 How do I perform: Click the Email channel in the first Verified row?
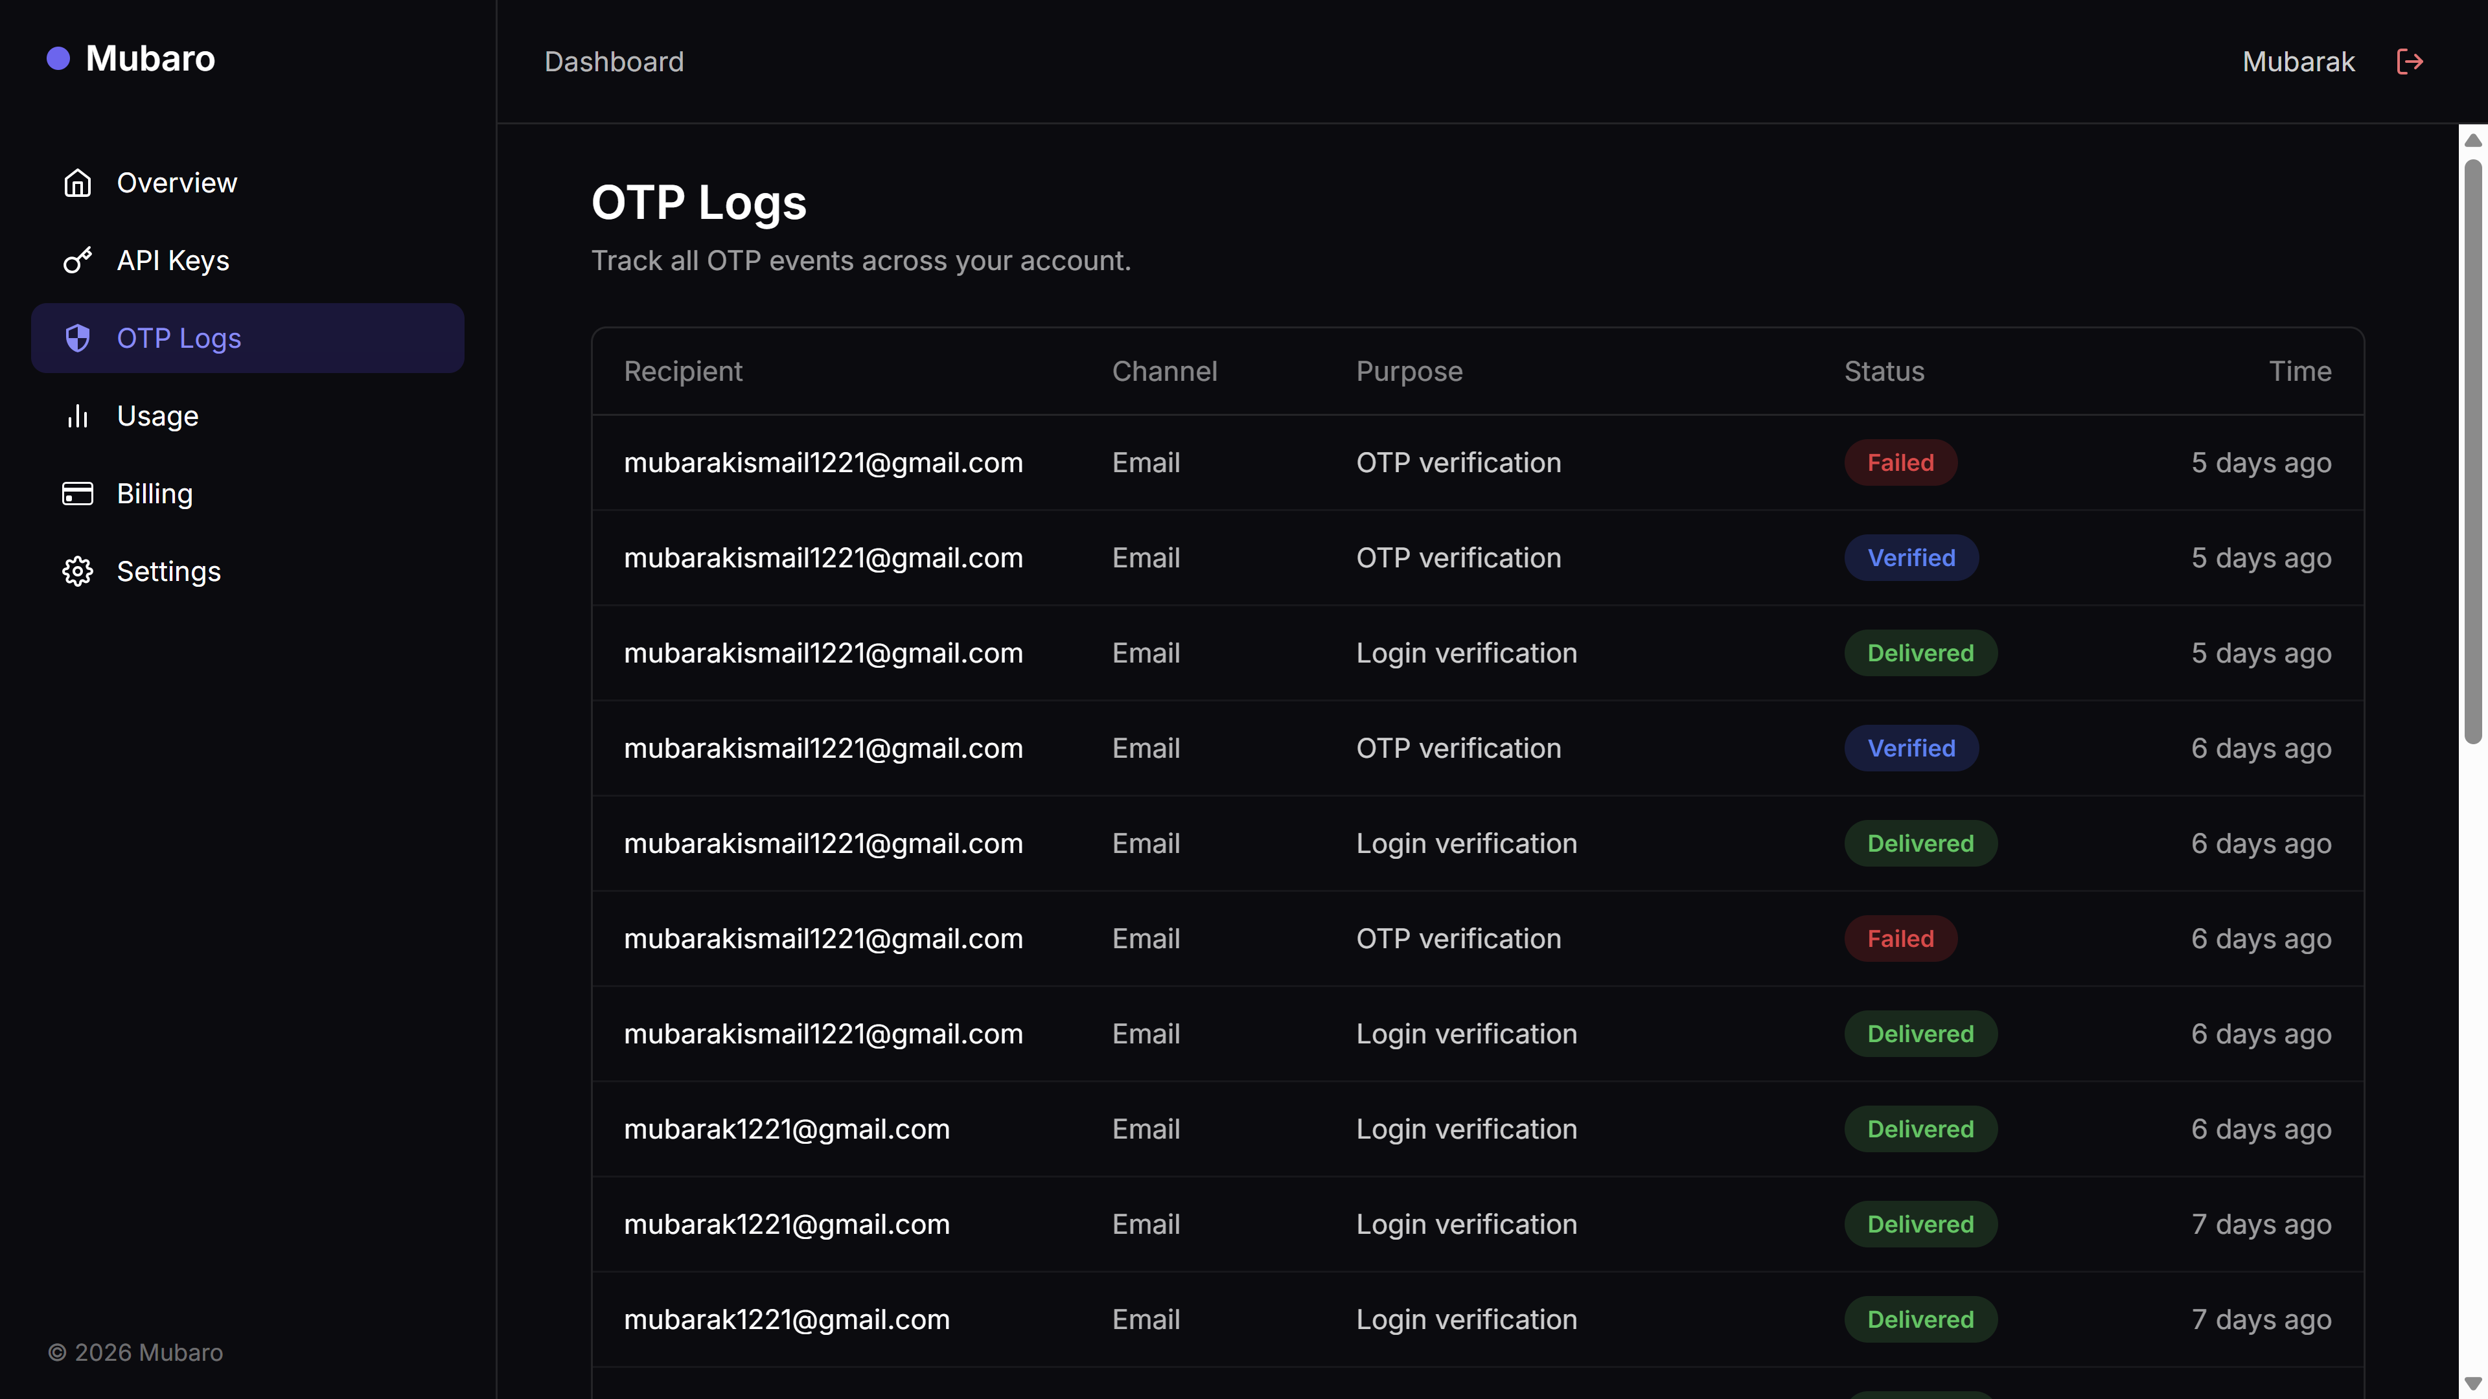(x=1146, y=558)
